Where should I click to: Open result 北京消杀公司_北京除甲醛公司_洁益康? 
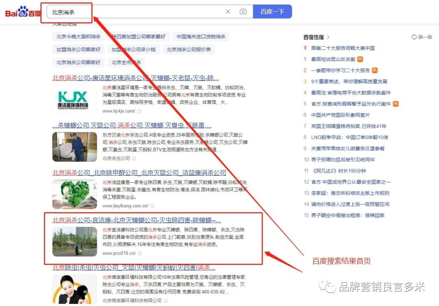[139, 173]
